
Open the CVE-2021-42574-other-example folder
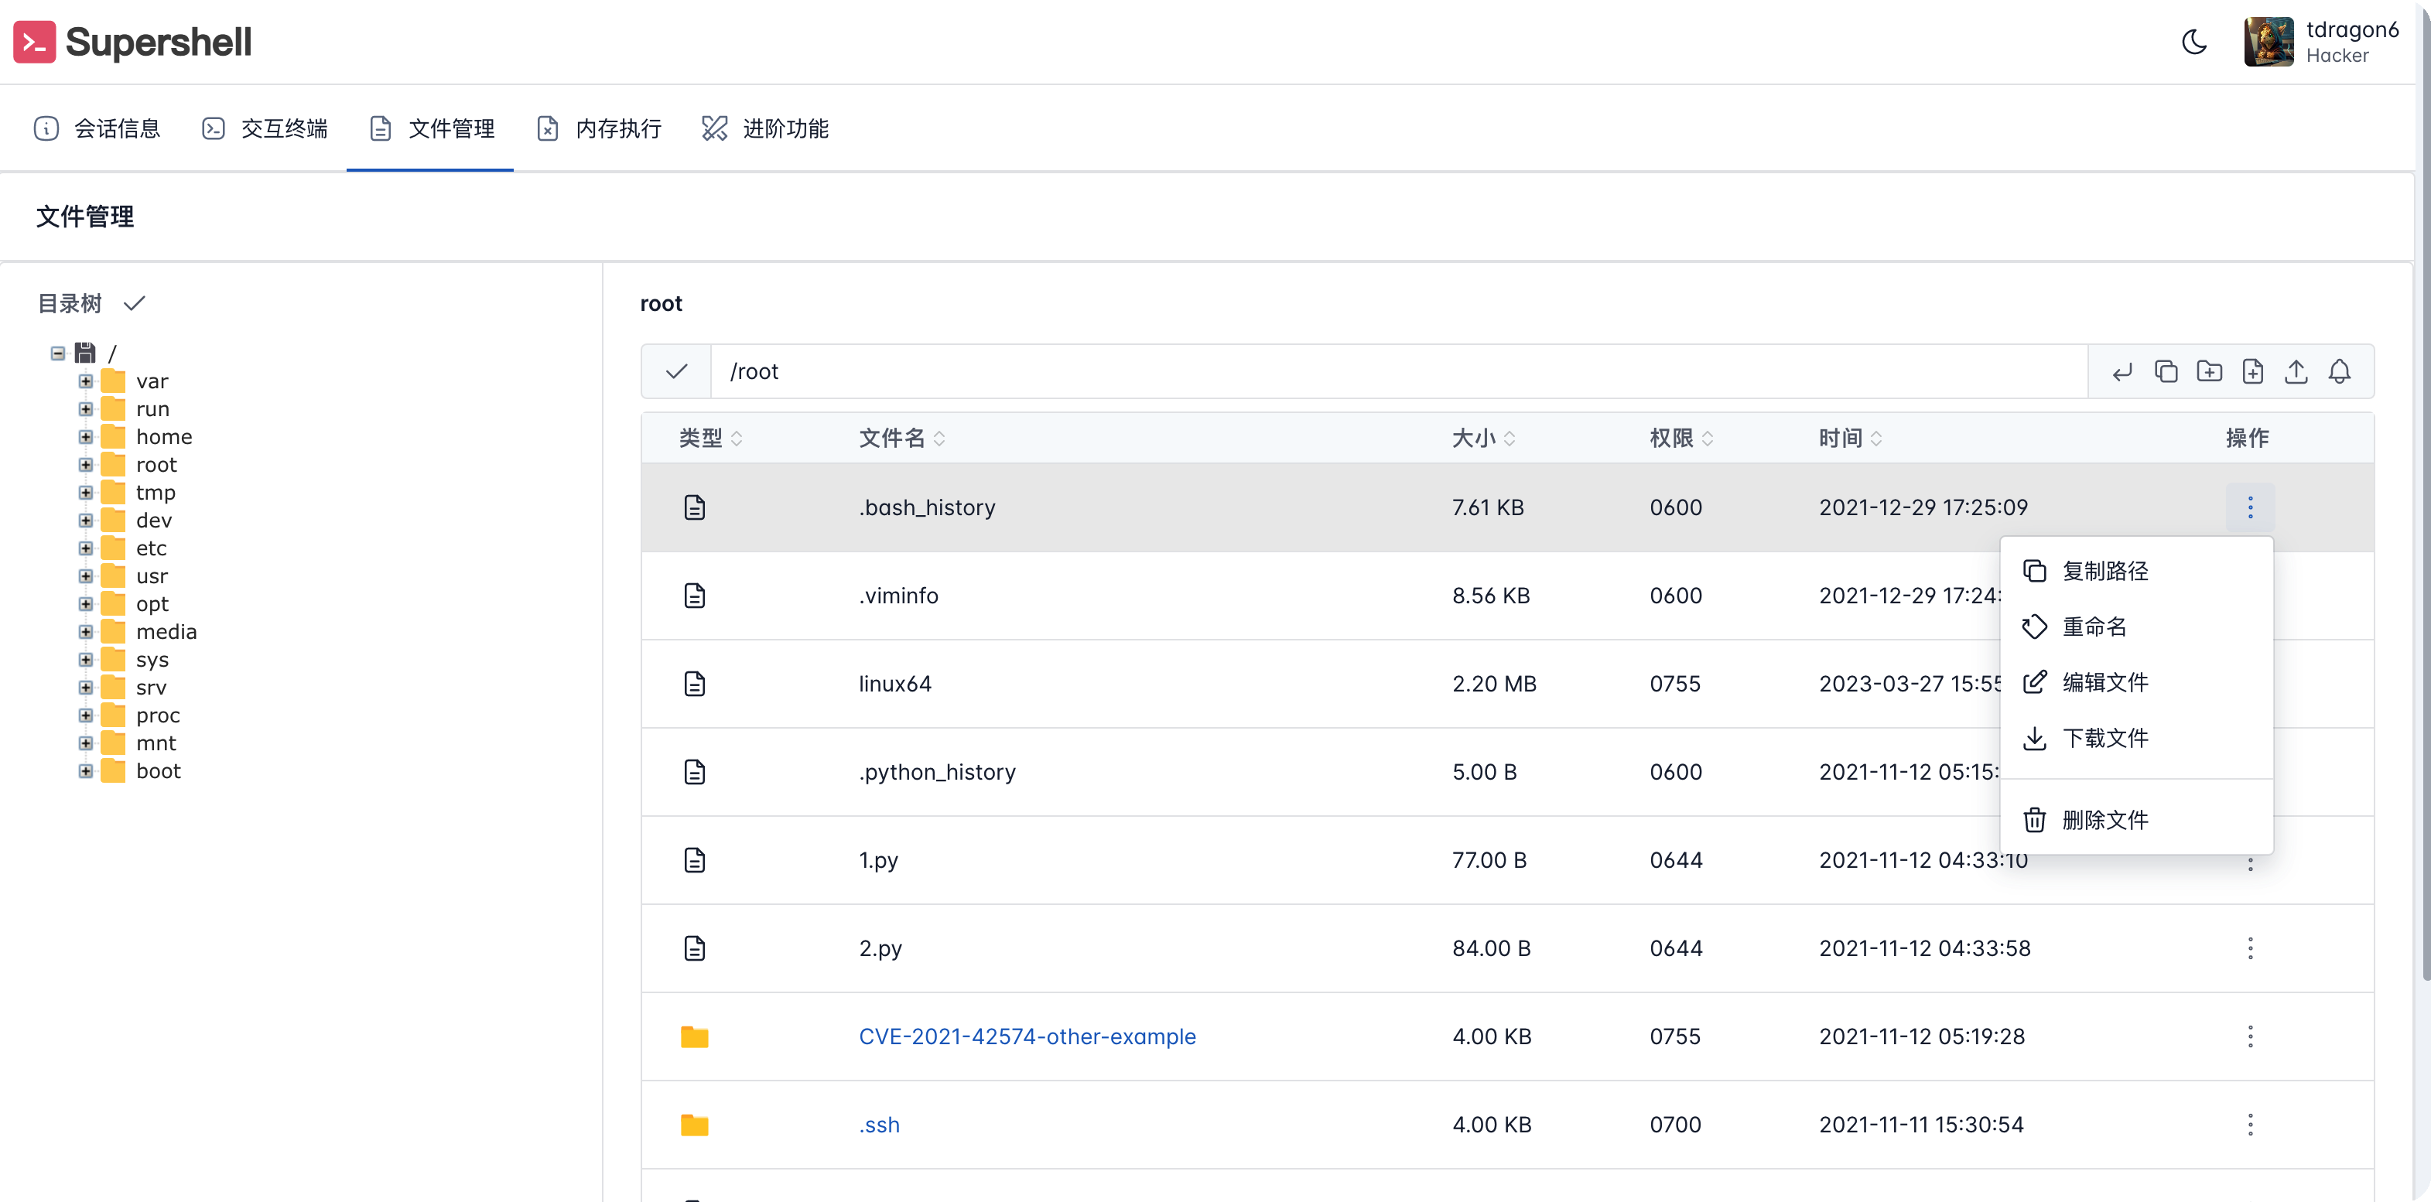click(x=1027, y=1036)
